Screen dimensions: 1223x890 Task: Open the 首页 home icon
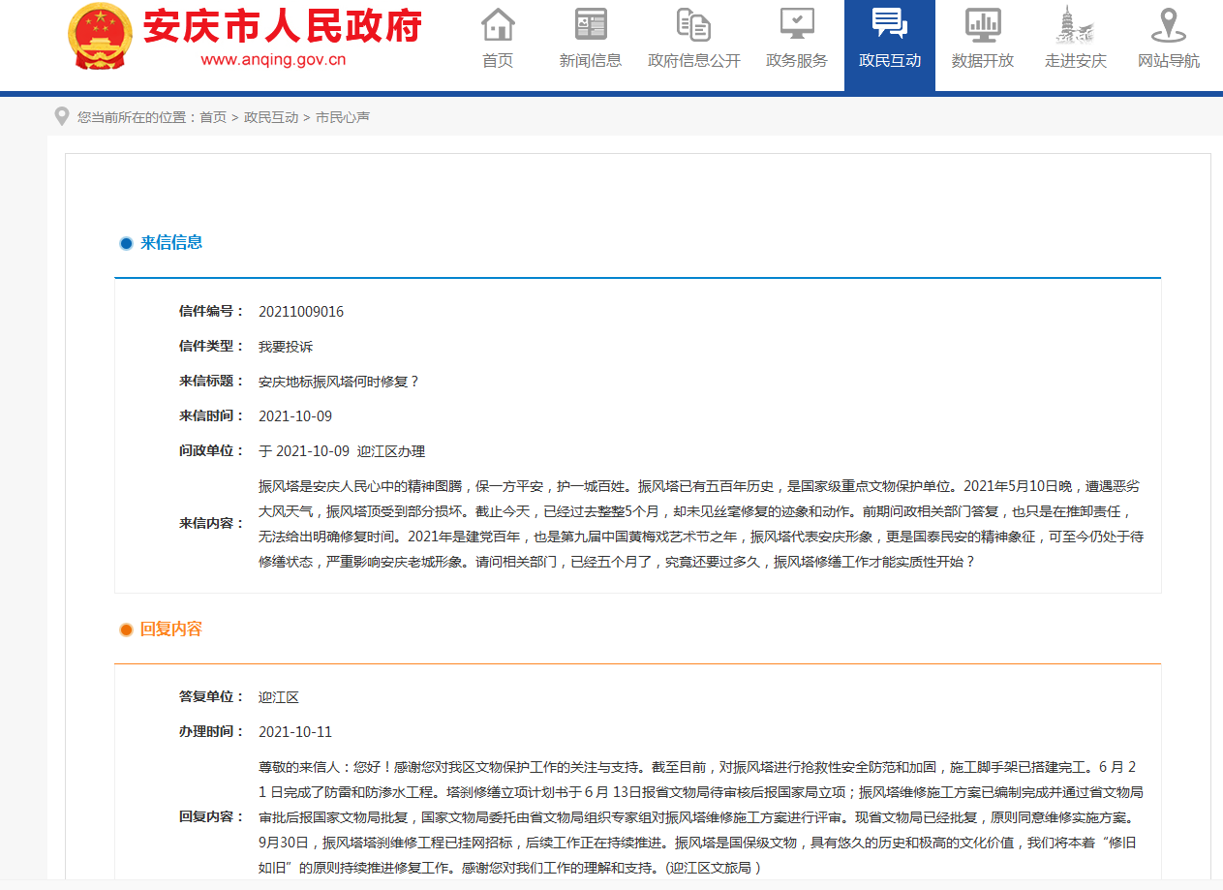(498, 24)
